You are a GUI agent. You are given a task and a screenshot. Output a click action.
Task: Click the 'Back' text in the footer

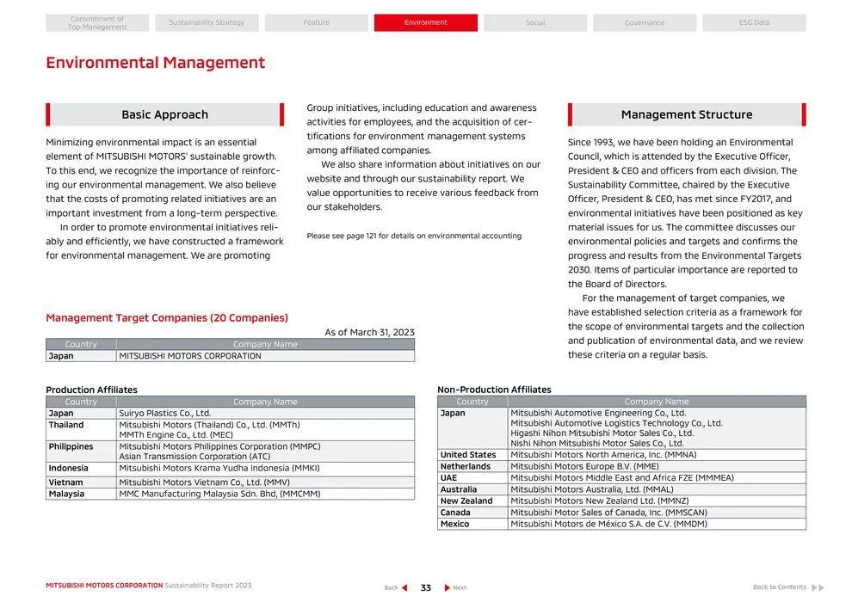(391, 587)
